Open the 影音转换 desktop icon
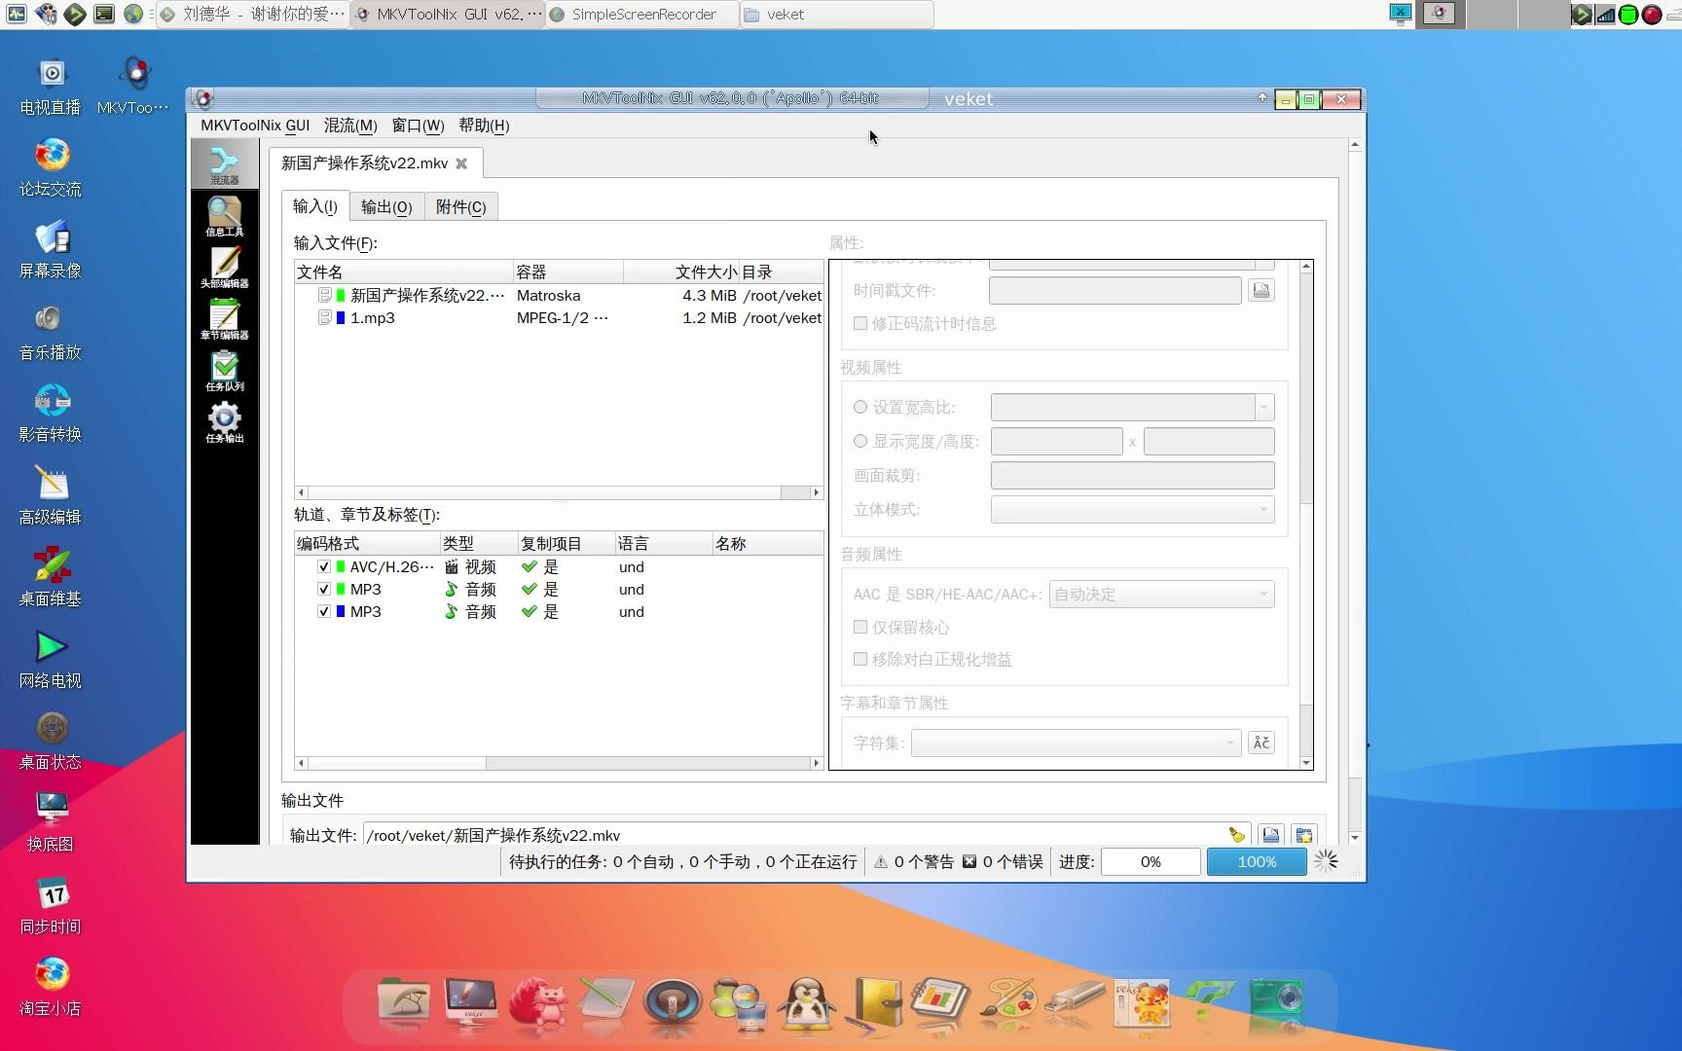This screenshot has width=1682, height=1051. [x=51, y=413]
